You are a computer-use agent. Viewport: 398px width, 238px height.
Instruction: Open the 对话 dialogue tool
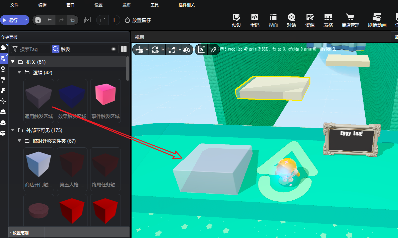[x=291, y=20]
